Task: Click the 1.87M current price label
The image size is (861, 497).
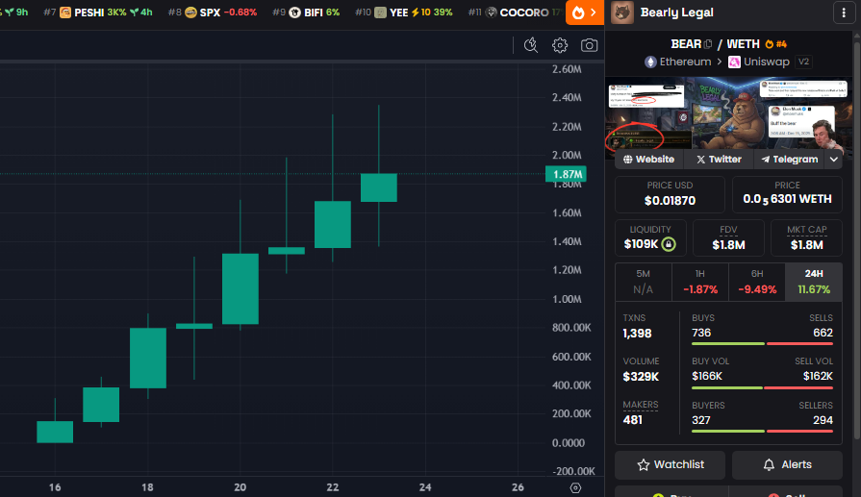Action: [566, 174]
